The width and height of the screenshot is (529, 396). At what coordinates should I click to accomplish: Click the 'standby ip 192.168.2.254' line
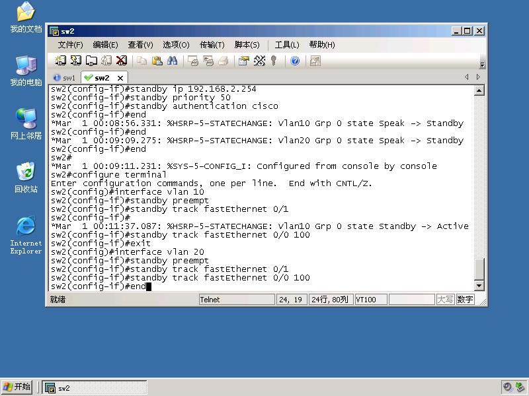tap(153, 89)
